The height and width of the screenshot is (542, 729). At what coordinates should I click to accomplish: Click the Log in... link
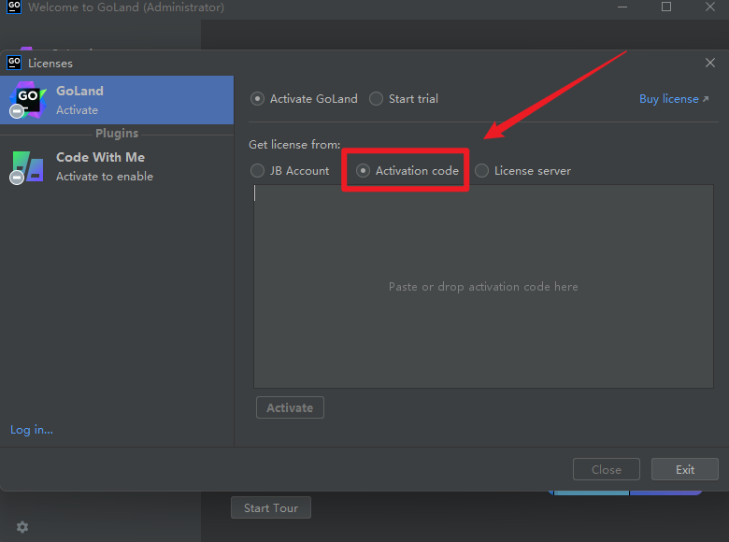(32, 430)
